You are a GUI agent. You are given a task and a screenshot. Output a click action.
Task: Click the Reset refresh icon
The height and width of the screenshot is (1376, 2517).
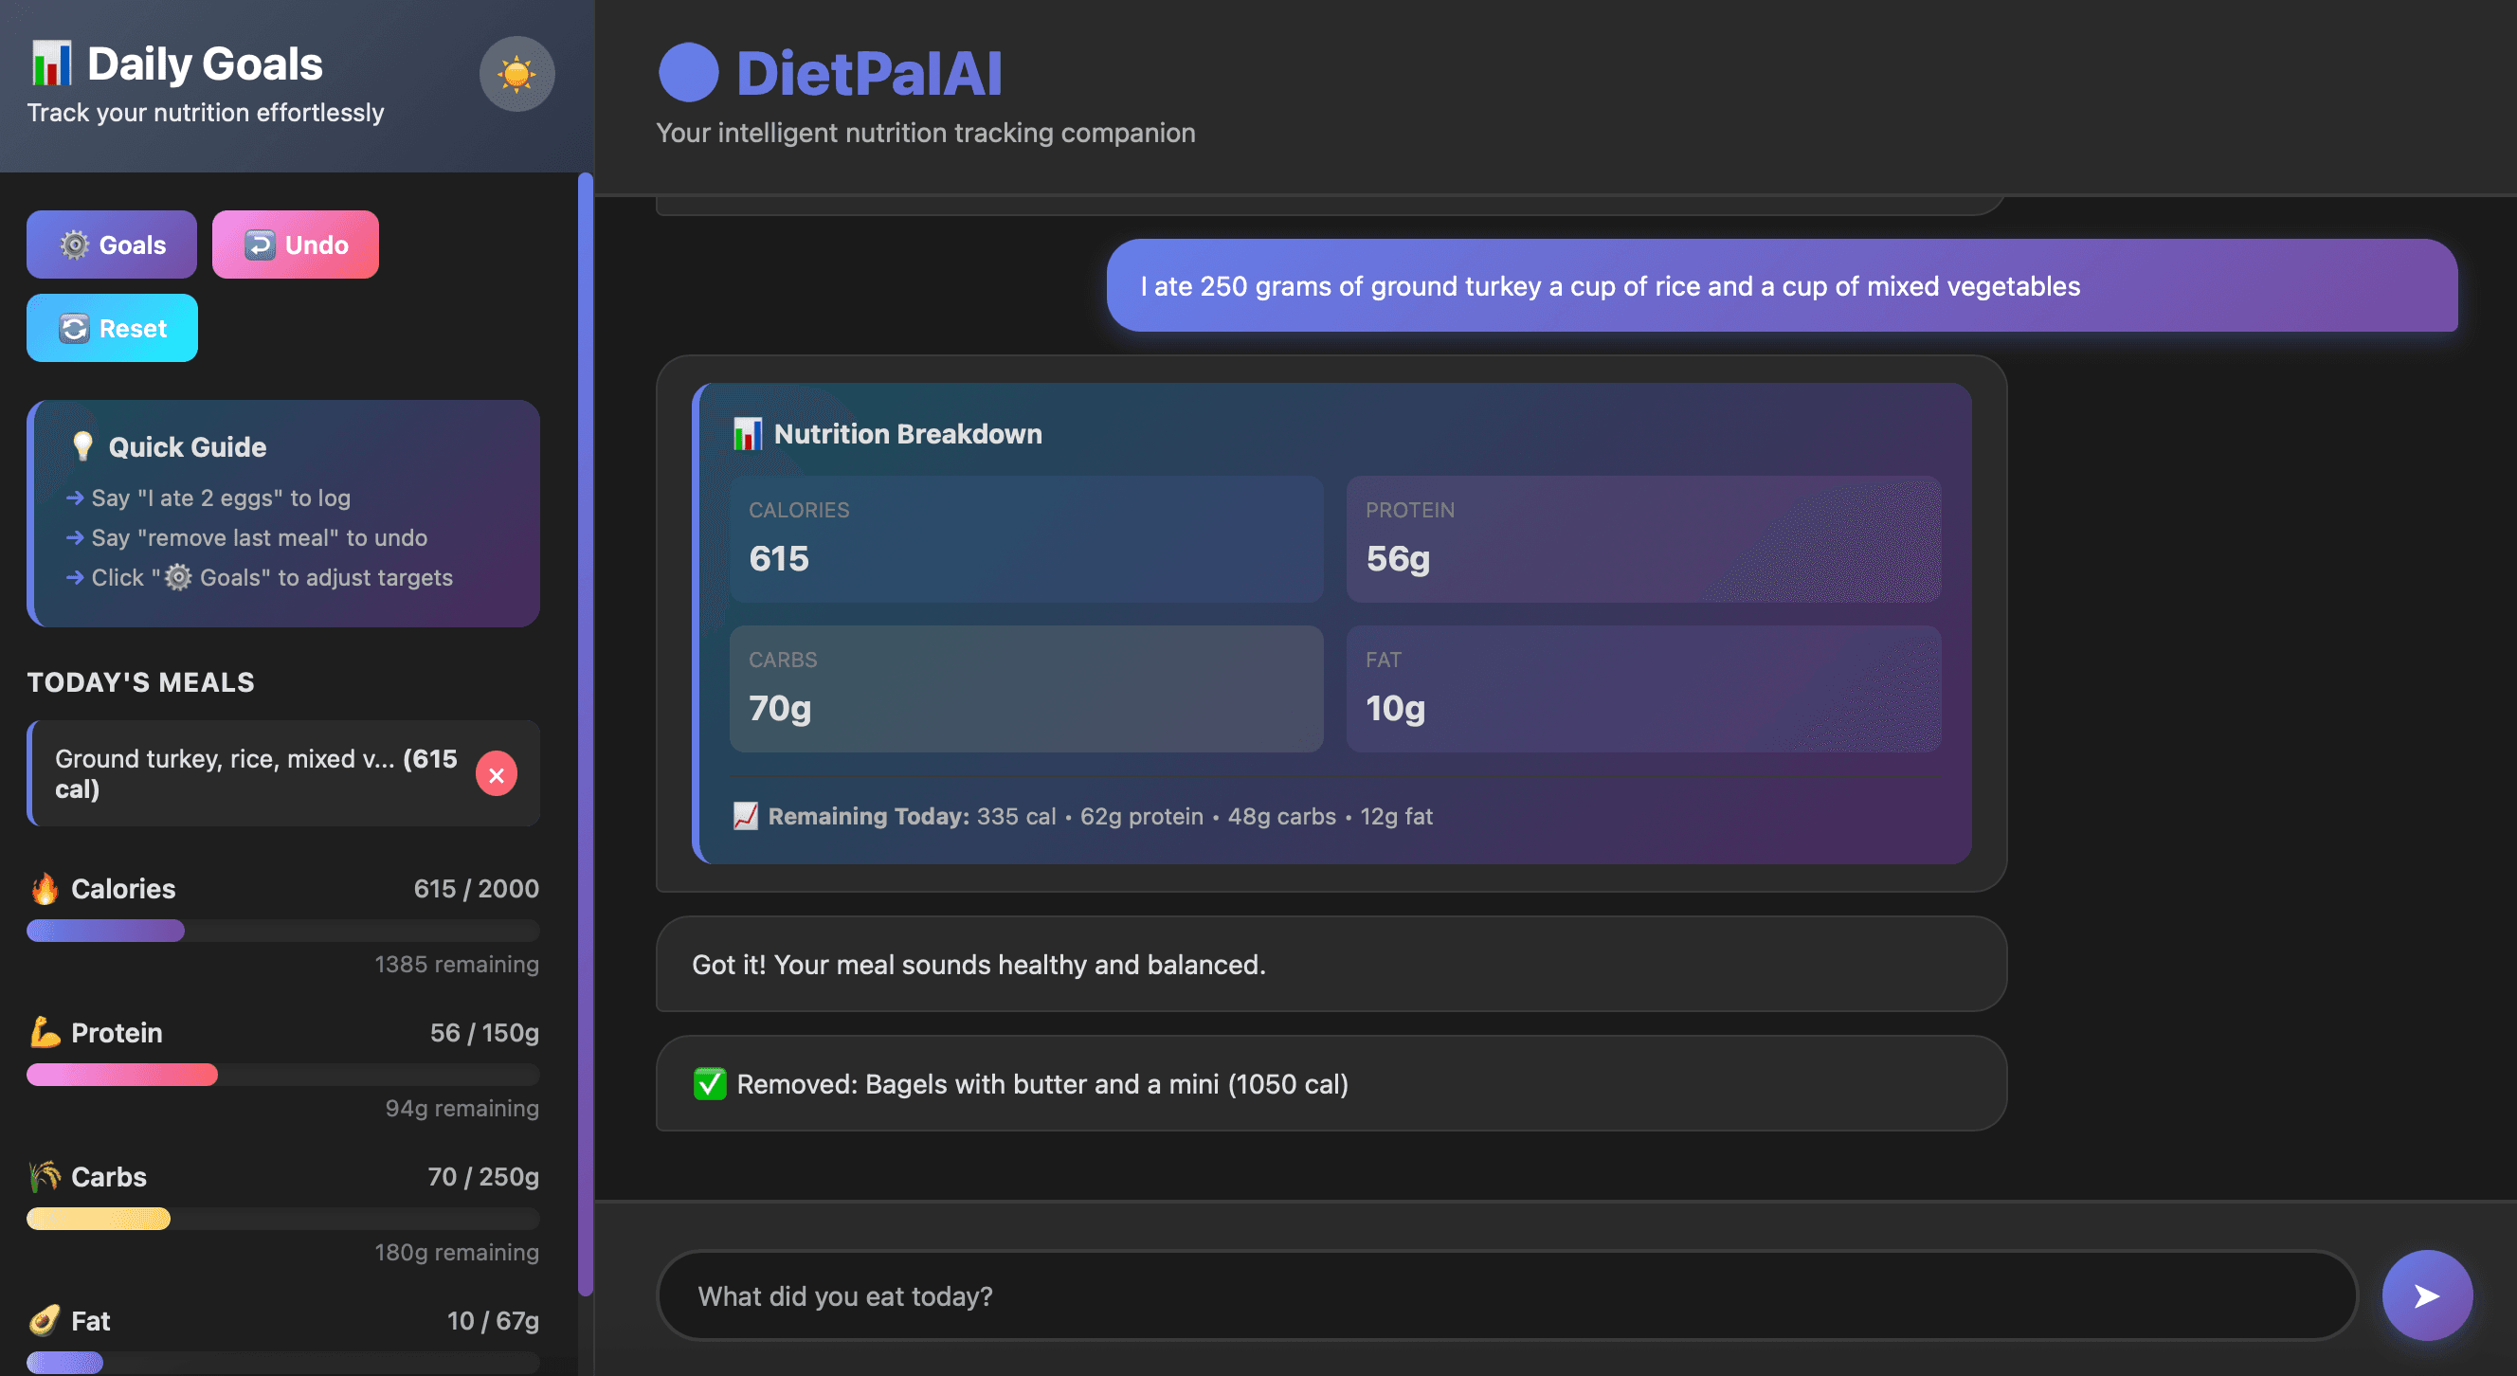(75, 327)
